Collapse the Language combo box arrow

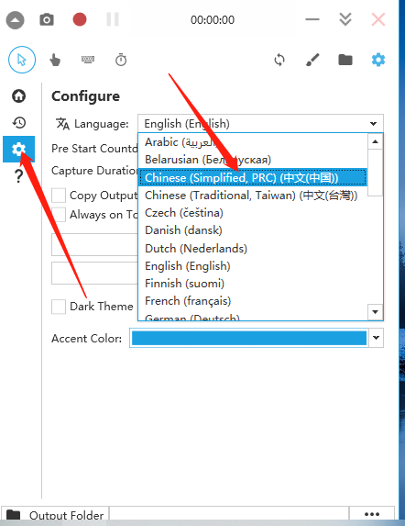pyautogui.click(x=373, y=124)
